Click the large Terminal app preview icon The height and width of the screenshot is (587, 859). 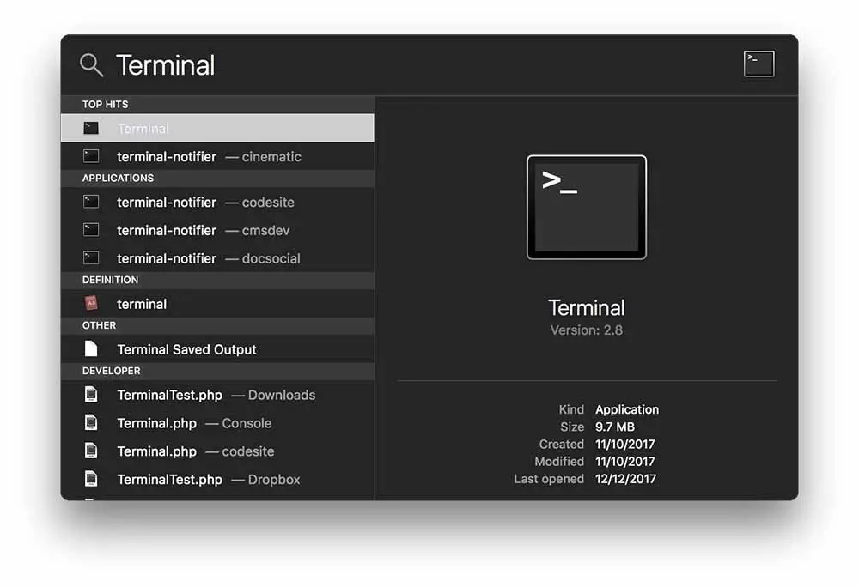pyautogui.click(x=586, y=208)
